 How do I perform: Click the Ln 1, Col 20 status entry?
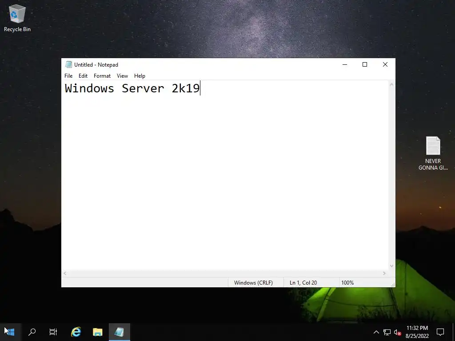pyautogui.click(x=303, y=282)
